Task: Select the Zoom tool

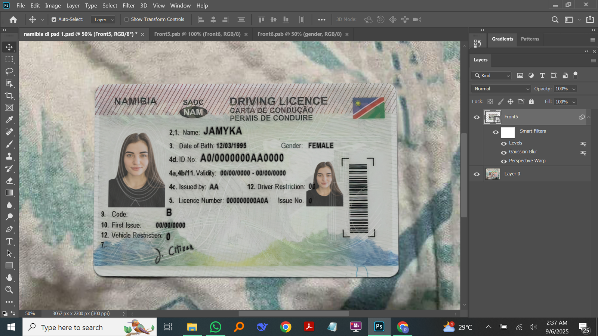Action: (x=9, y=290)
